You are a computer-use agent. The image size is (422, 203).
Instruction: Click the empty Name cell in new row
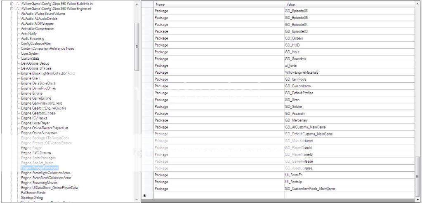218,196
